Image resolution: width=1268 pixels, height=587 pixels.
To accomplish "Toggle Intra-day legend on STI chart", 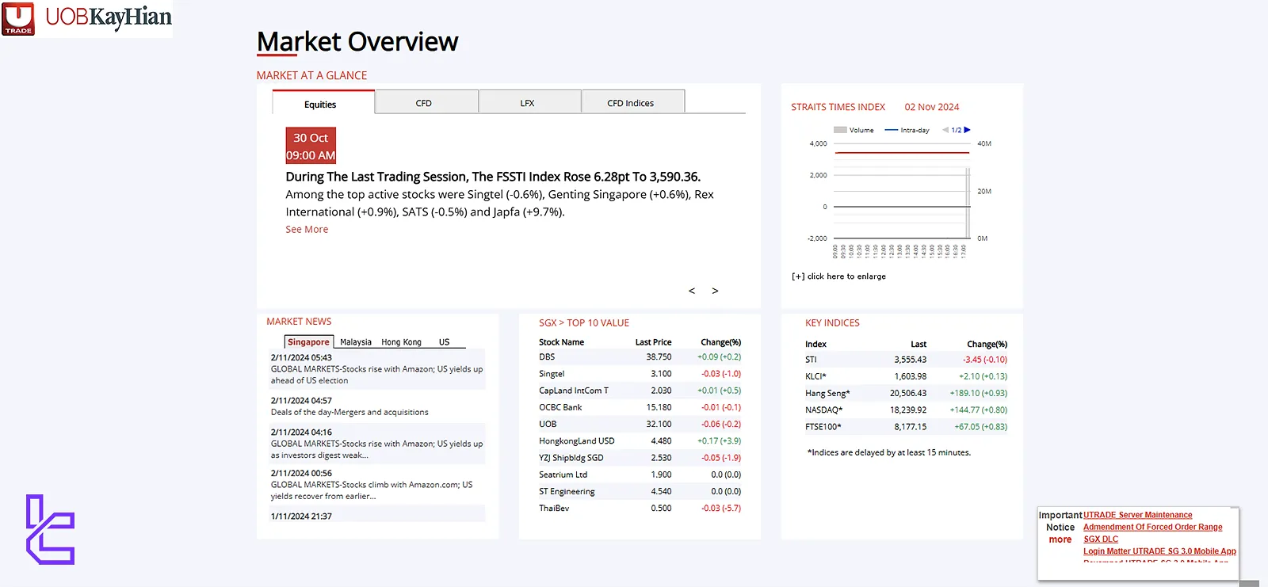I will 907,130.
